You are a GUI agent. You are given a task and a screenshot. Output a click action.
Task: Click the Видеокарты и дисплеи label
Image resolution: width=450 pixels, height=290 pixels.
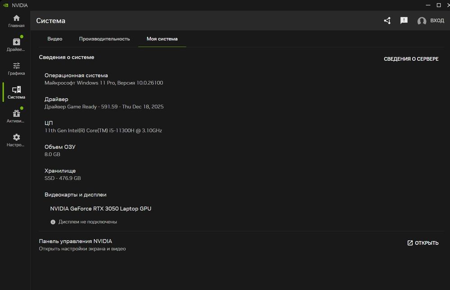76,195
